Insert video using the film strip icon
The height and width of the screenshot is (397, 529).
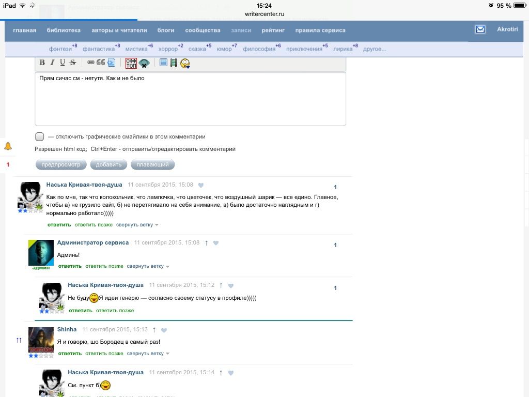174,63
